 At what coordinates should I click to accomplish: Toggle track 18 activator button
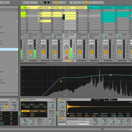[x=30, y=52]
